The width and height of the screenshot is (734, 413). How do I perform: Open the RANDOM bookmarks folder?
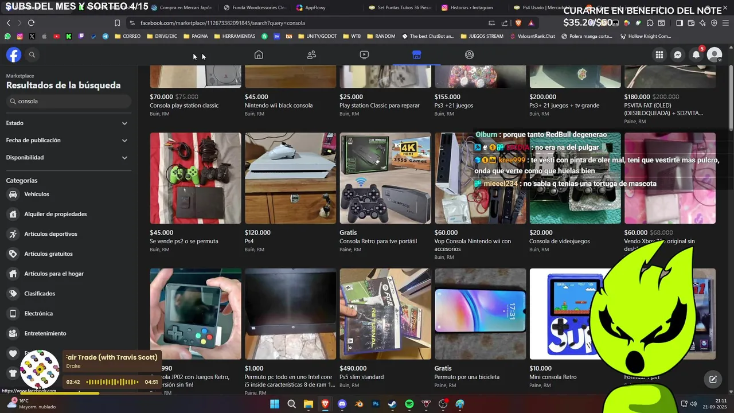[380, 36]
